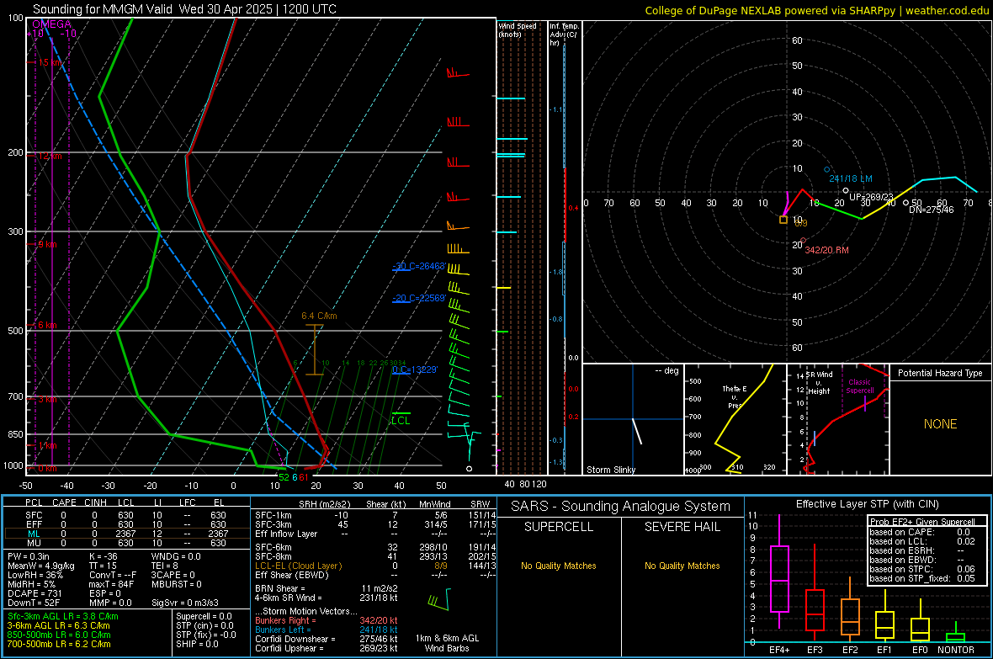This screenshot has height=659, width=993.
Task: Click the 12 km height marker
Action: click(x=50, y=156)
